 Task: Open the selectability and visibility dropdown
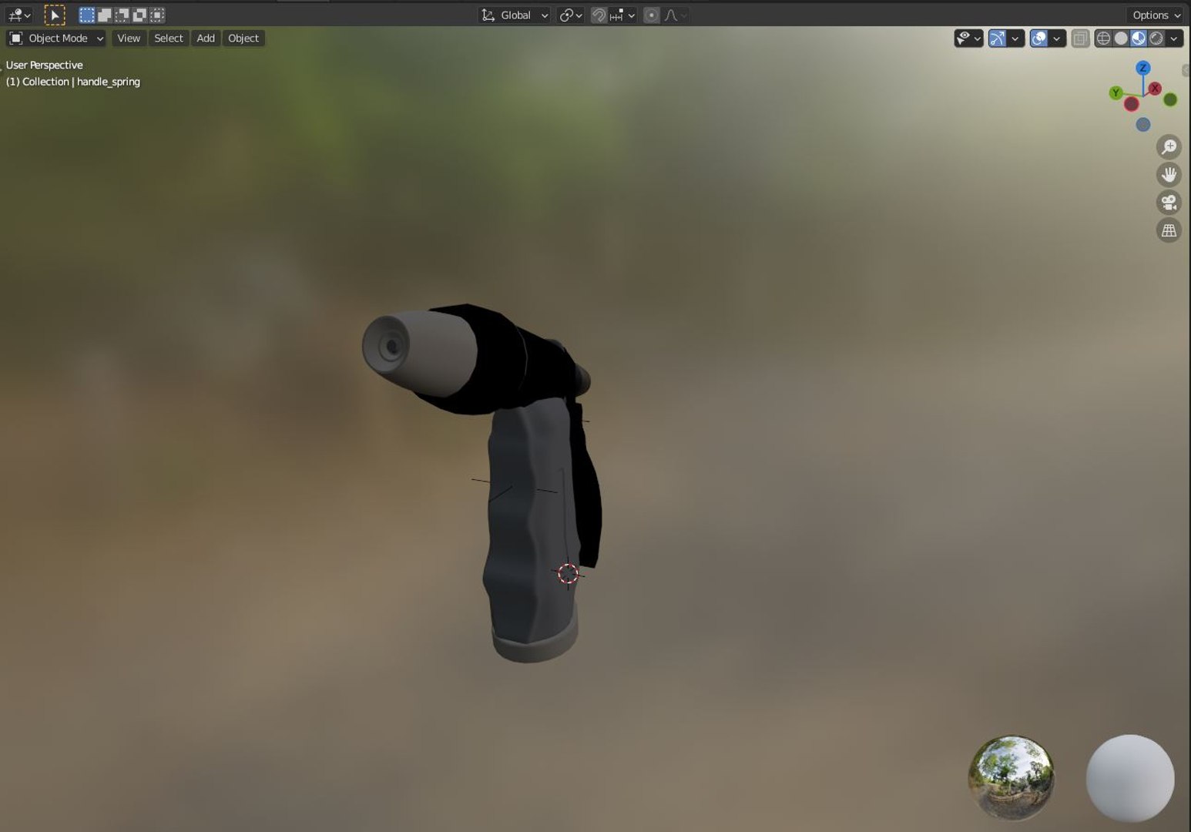[x=968, y=38]
